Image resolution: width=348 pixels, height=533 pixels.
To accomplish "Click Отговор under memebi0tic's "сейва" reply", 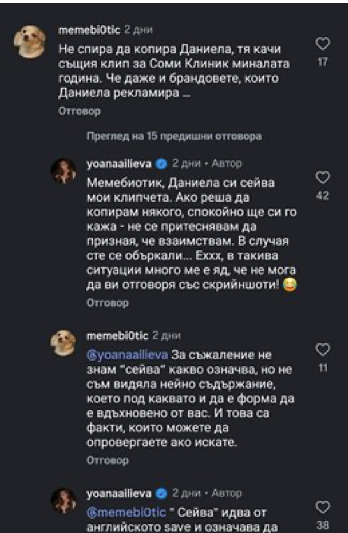I will coord(108,461).
